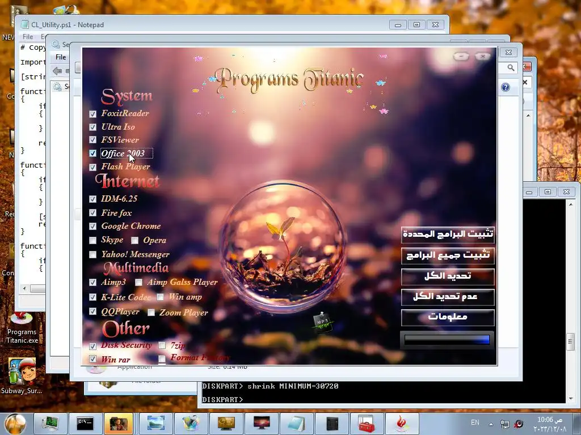Toggle Fire fox checkbox
Image resolution: width=581 pixels, height=435 pixels.
coord(92,213)
